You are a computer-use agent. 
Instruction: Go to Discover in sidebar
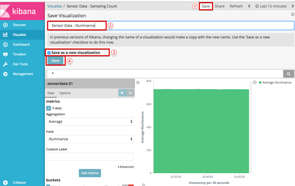(x=19, y=25)
